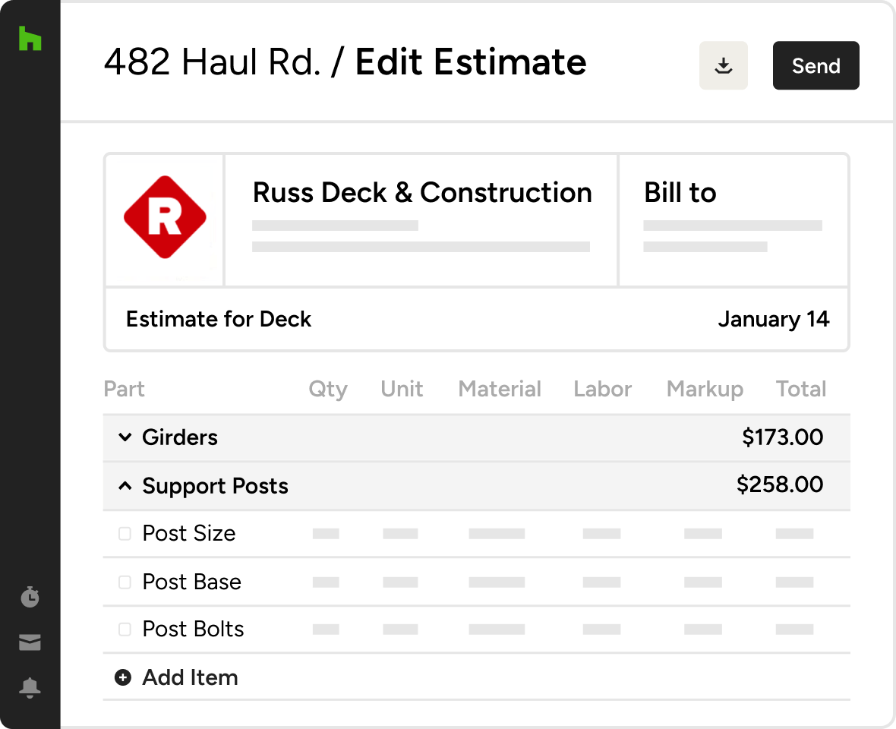Click the plus icon next to Add Item
Viewport: 896px width, 729px height.
(122, 677)
